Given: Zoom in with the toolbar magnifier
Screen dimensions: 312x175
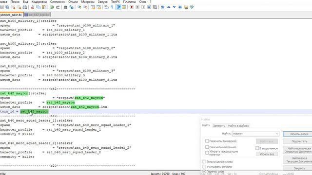Looking at the screenshot, I should 79,7.
